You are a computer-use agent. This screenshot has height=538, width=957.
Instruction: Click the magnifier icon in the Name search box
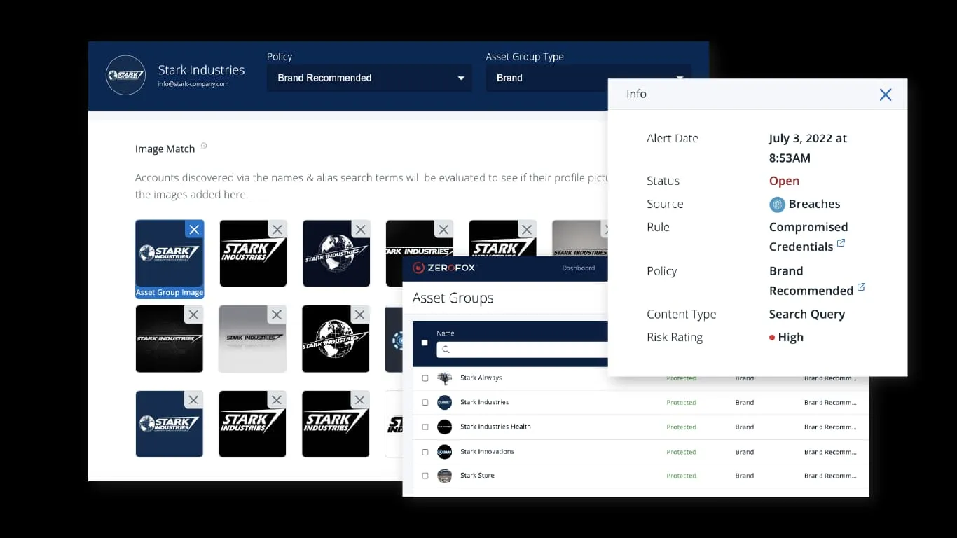pyautogui.click(x=446, y=349)
